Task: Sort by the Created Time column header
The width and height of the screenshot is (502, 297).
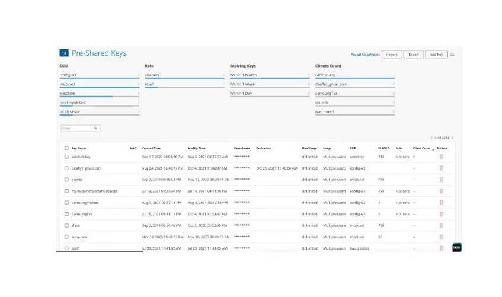Action: 151,148
